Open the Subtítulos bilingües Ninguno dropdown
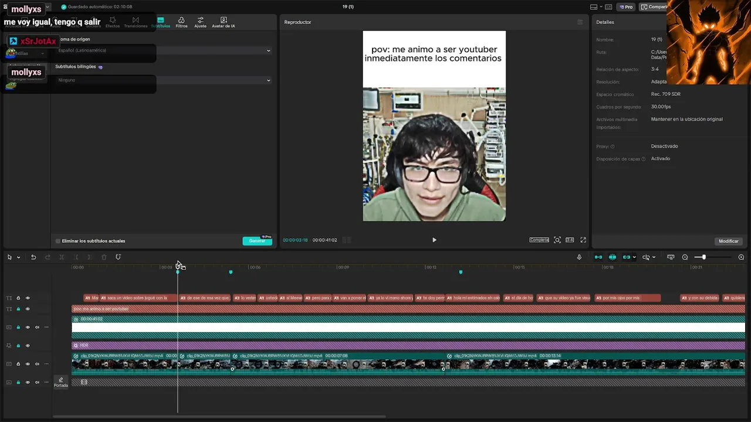The width and height of the screenshot is (751, 422). pos(164,80)
